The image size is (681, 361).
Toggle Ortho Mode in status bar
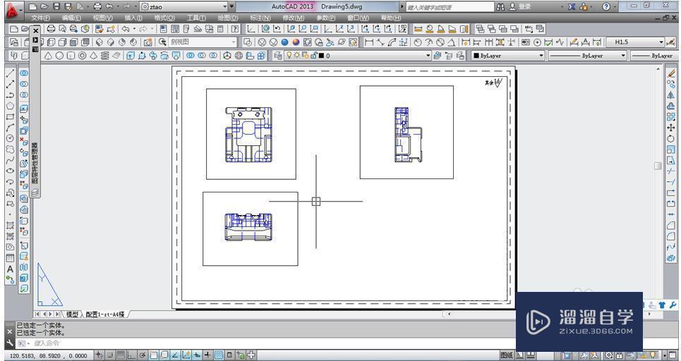coord(131,355)
